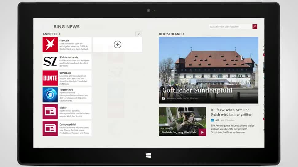Click the Ultraleichtflugzeug: Pilot stirb... caption
The height and width of the screenshot is (167, 298).
tap(179, 132)
